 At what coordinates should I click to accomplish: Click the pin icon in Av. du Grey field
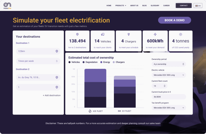(x=57, y=77)
